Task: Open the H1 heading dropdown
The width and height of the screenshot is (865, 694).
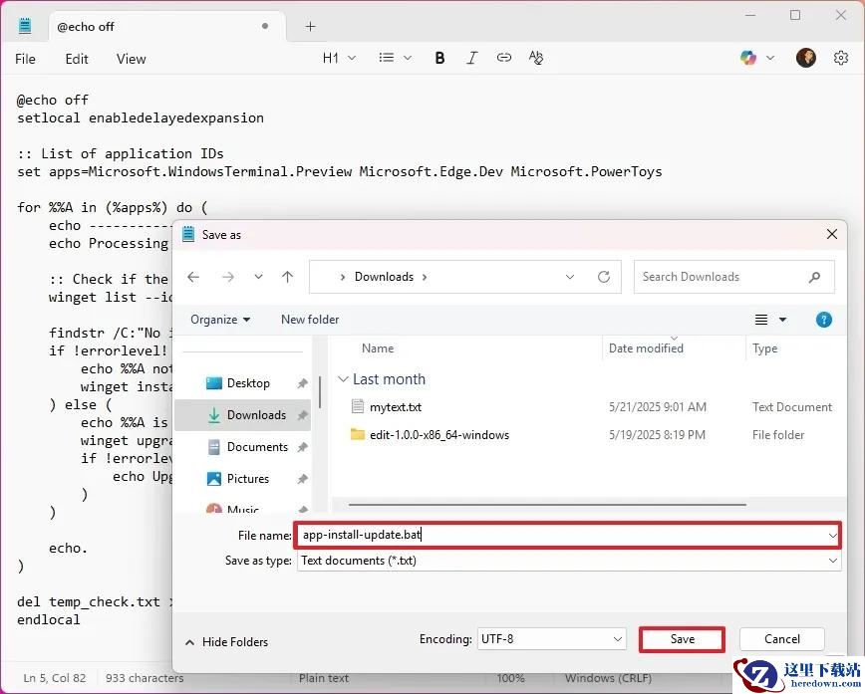Action: tap(339, 58)
